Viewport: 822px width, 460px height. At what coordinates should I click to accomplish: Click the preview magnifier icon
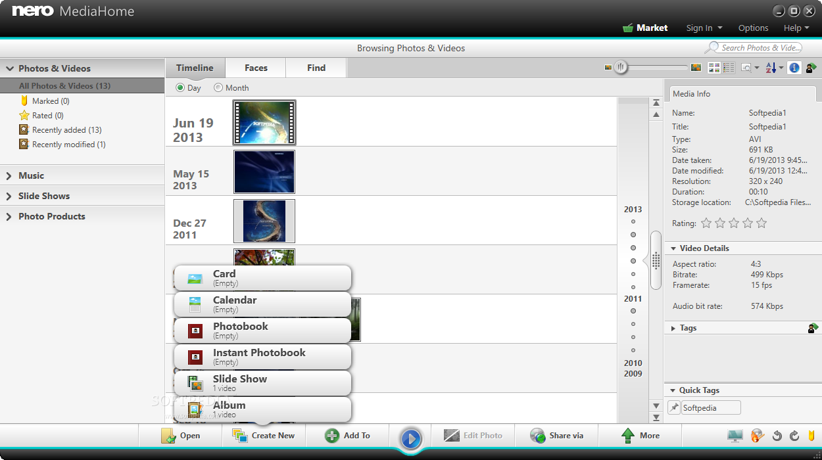click(x=746, y=68)
